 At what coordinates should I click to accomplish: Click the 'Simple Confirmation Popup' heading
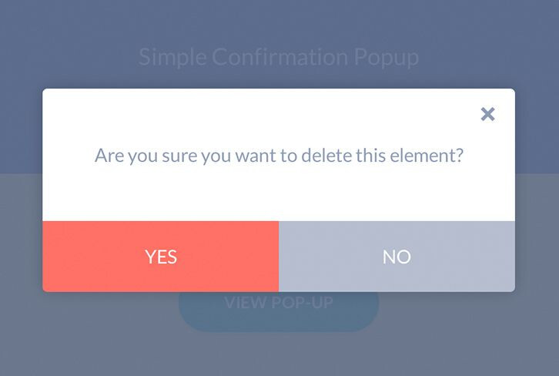pos(279,57)
